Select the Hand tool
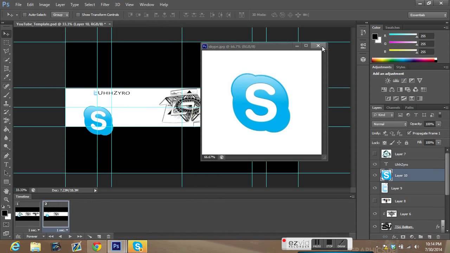 click(6, 191)
